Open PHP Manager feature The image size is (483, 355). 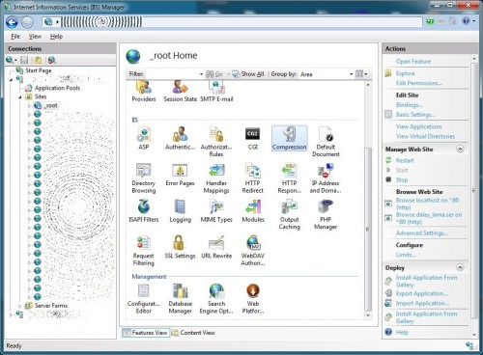[326, 214]
